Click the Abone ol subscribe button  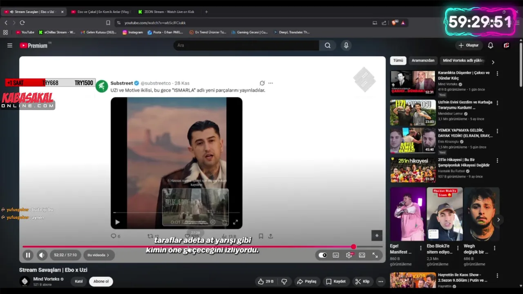pyautogui.click(x=101, y=281)
